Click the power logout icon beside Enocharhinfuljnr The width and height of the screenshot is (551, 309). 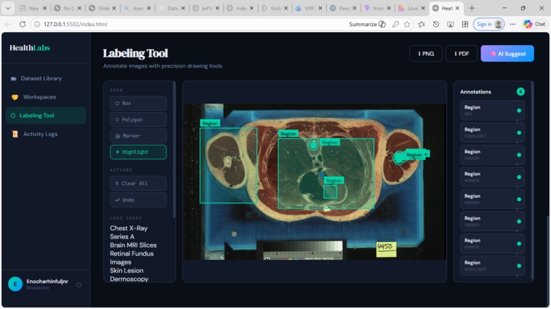[79, 284]
